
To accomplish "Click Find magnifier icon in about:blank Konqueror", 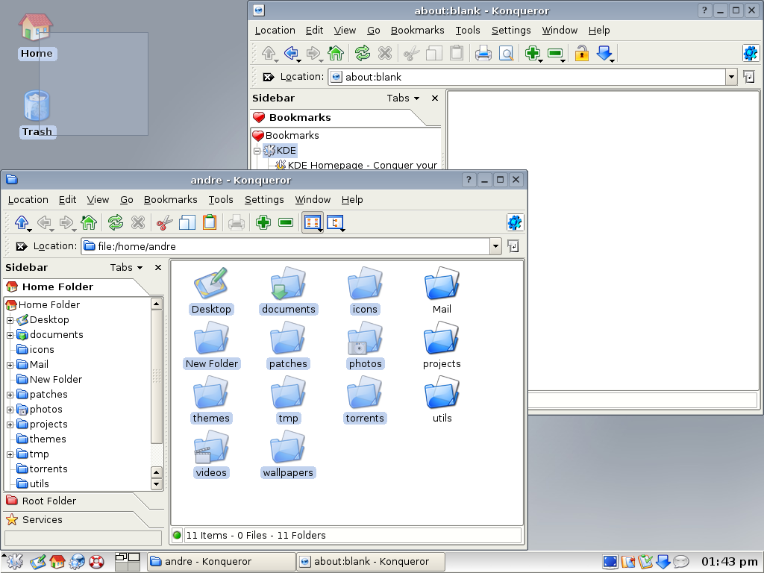I will tap(506, 53).
